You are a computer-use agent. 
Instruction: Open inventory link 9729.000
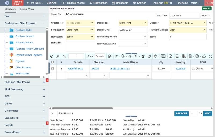coord(180,68)
